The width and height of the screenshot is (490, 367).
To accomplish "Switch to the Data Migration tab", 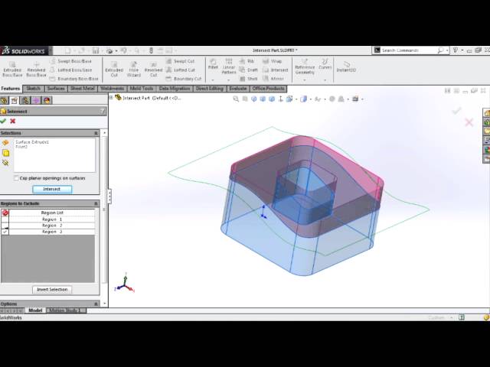I will [x=175, y=89].
